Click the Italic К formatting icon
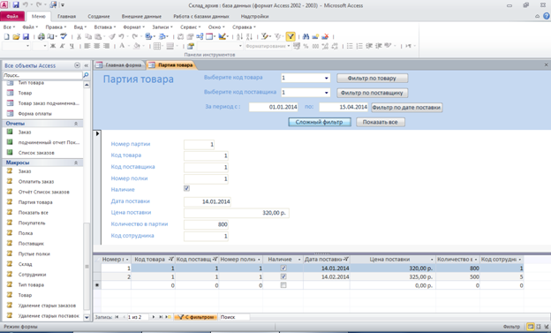 [62, 46]
